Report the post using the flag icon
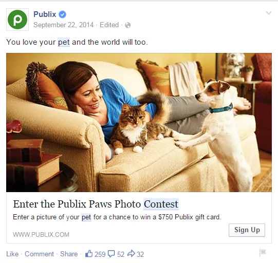 coord(263,252)
